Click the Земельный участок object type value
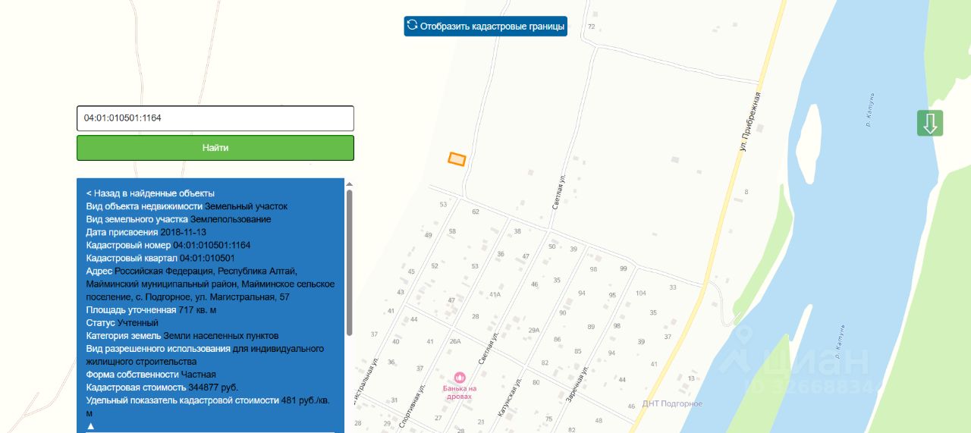 coord(247,206)
